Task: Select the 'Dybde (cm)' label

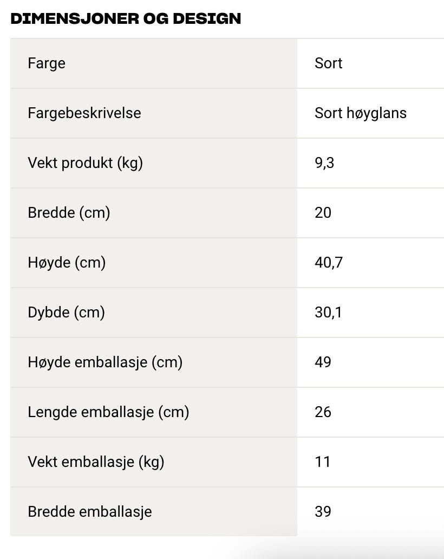Action: pos(66,313)
